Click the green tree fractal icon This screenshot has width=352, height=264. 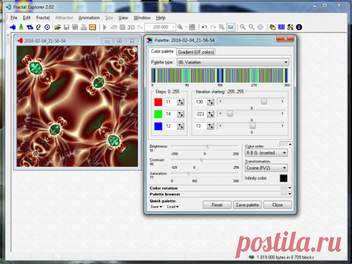[x=21, y=27]
